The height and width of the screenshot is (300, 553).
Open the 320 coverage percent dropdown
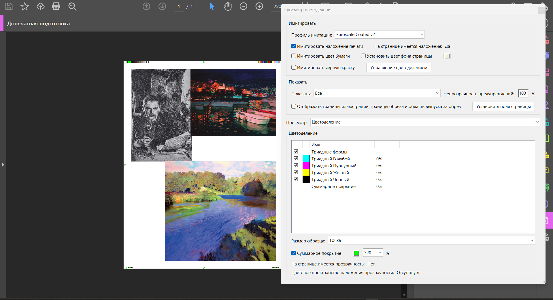point(373,253)
